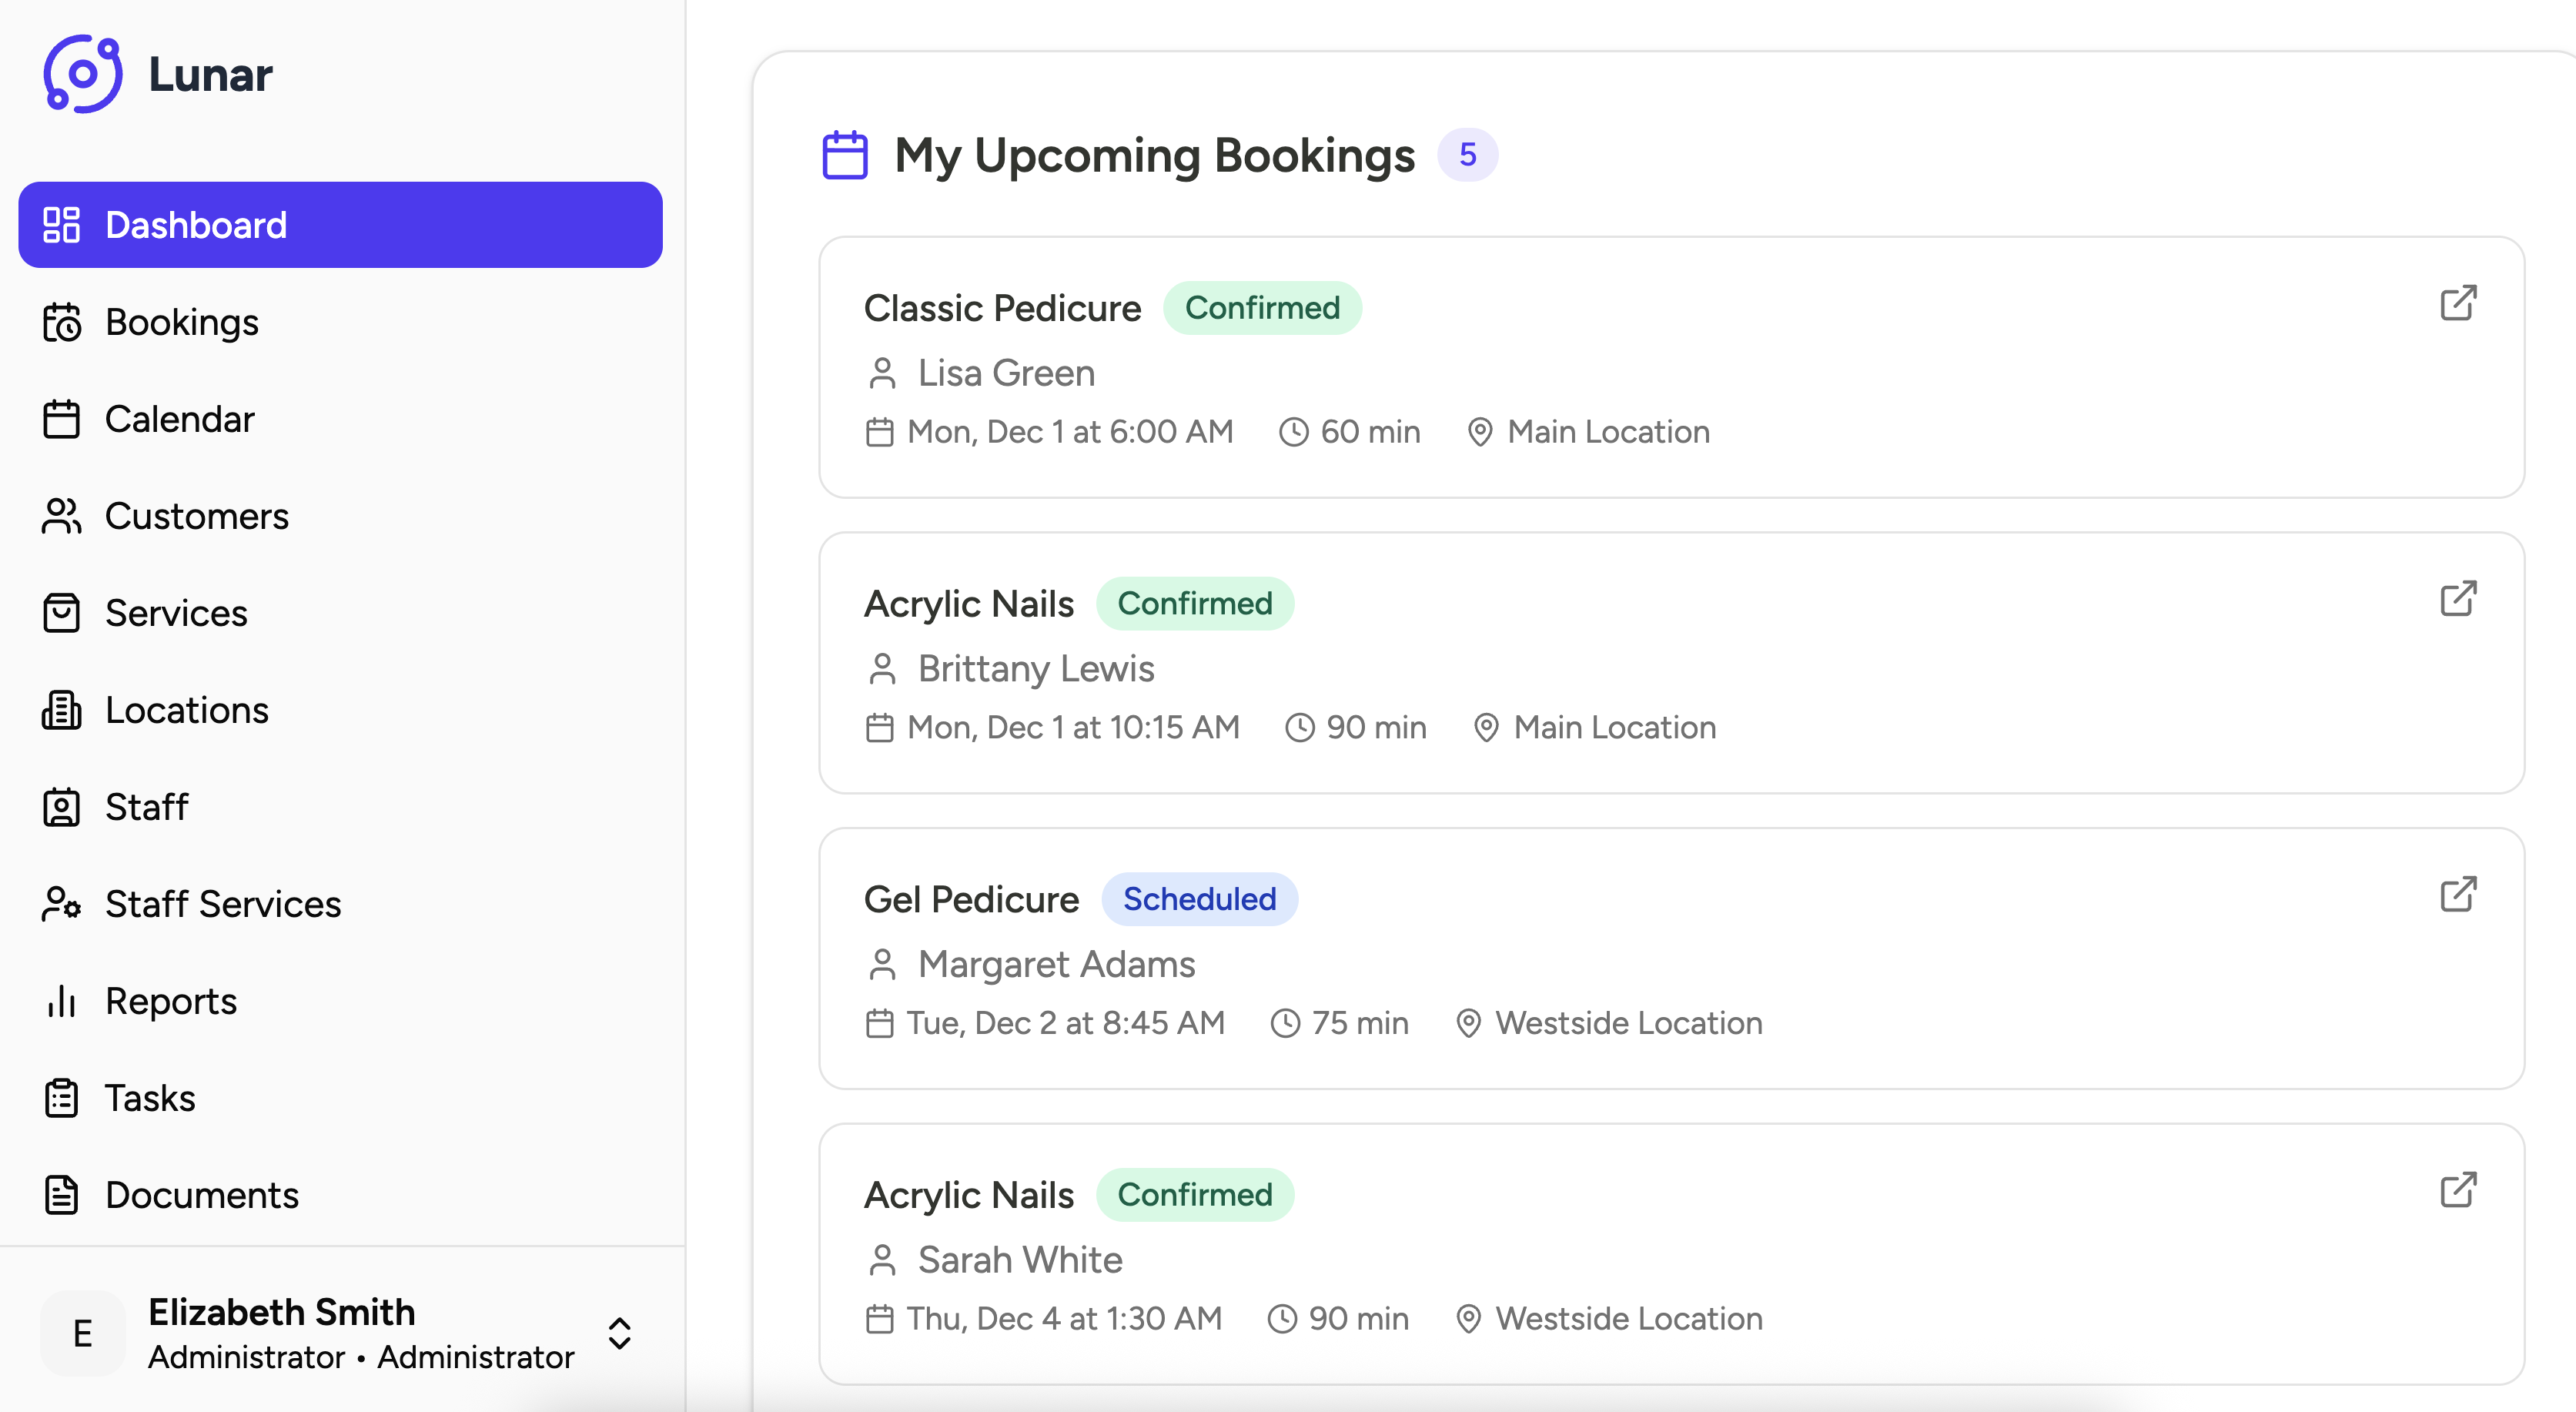2576x1412 pixels.
Task: Click the Staff sidebar entry
Action: (x=146, y=807)
